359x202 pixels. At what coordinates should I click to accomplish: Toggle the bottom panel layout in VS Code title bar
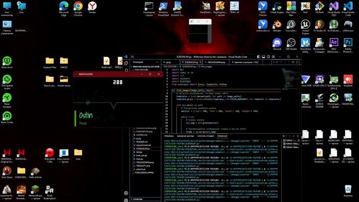pos(264,57)
